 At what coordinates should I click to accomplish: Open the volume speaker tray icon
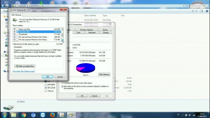190,115
